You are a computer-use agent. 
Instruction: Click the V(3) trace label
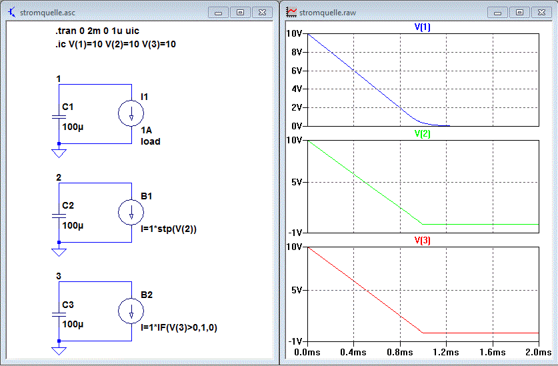pyautogui.click(x=423, y=241)
